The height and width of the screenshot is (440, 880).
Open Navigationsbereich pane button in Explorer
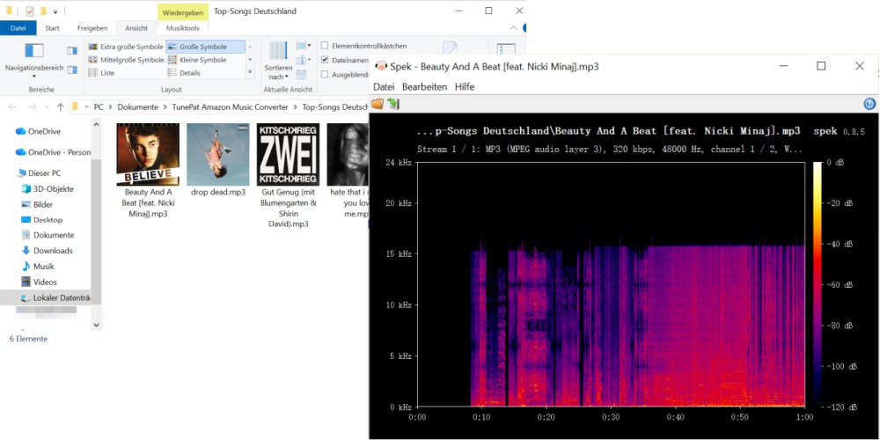[34, 60]
